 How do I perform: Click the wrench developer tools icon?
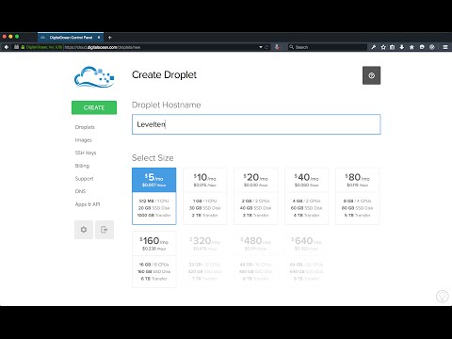pos(373,47)
